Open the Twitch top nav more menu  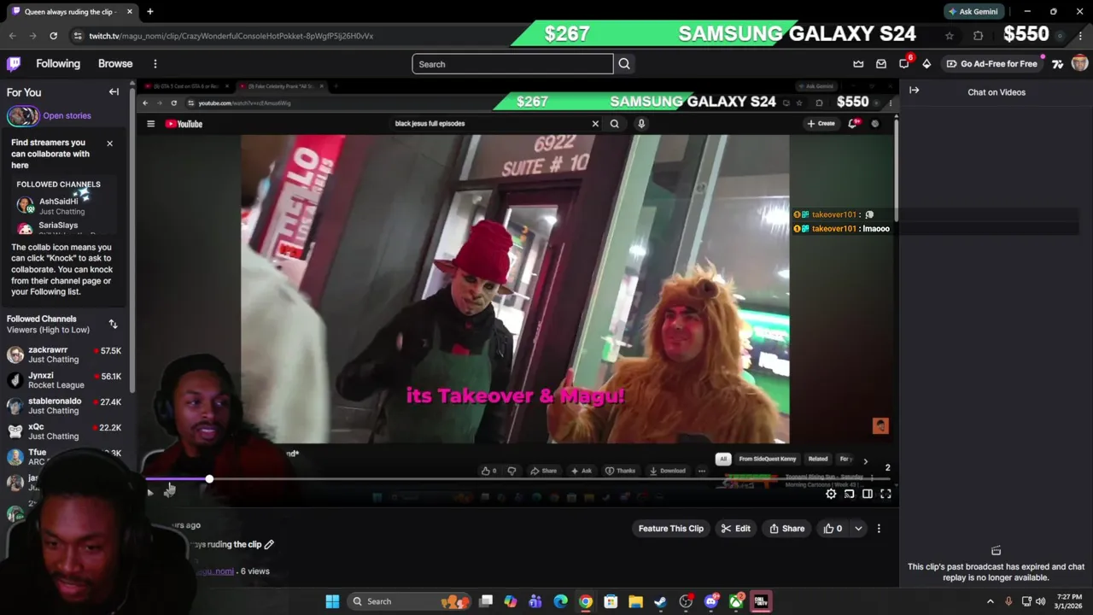point(155,64)
